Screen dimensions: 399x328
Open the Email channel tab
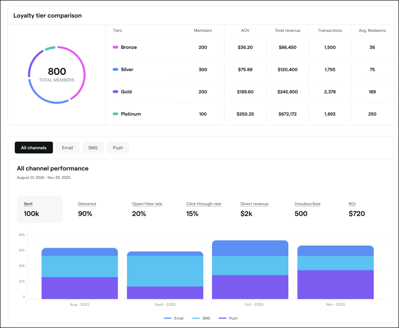coord(68,148)
